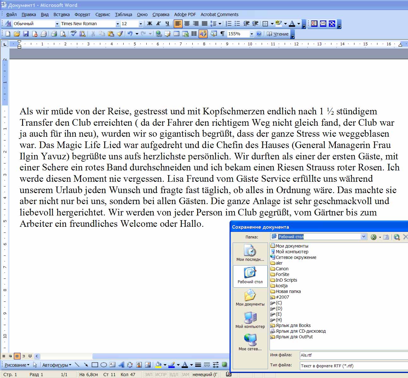Insert a hyperlink with the globe icon

click(x=159, y=34)
